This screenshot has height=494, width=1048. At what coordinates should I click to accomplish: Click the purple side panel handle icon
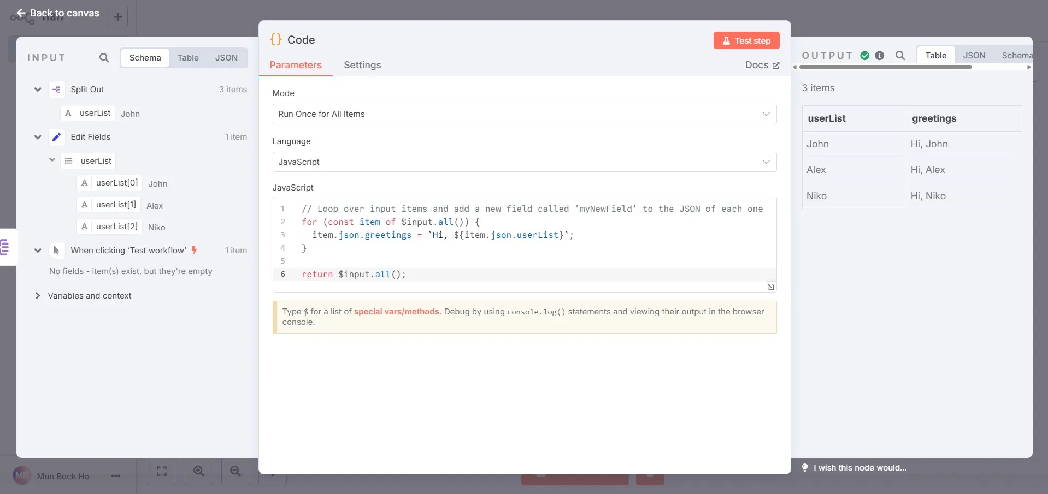click(5, 247)
